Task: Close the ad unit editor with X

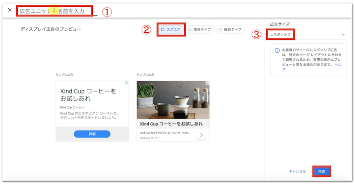Action: [10, 10]
